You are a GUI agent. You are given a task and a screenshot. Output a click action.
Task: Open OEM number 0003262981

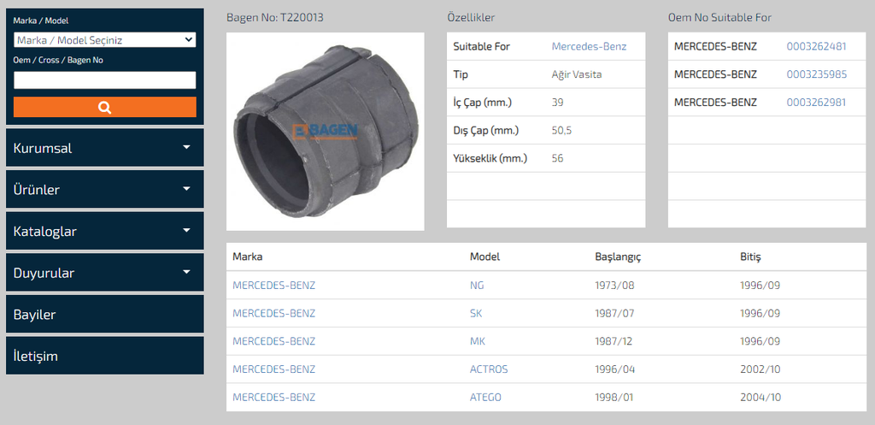point(816,103)
